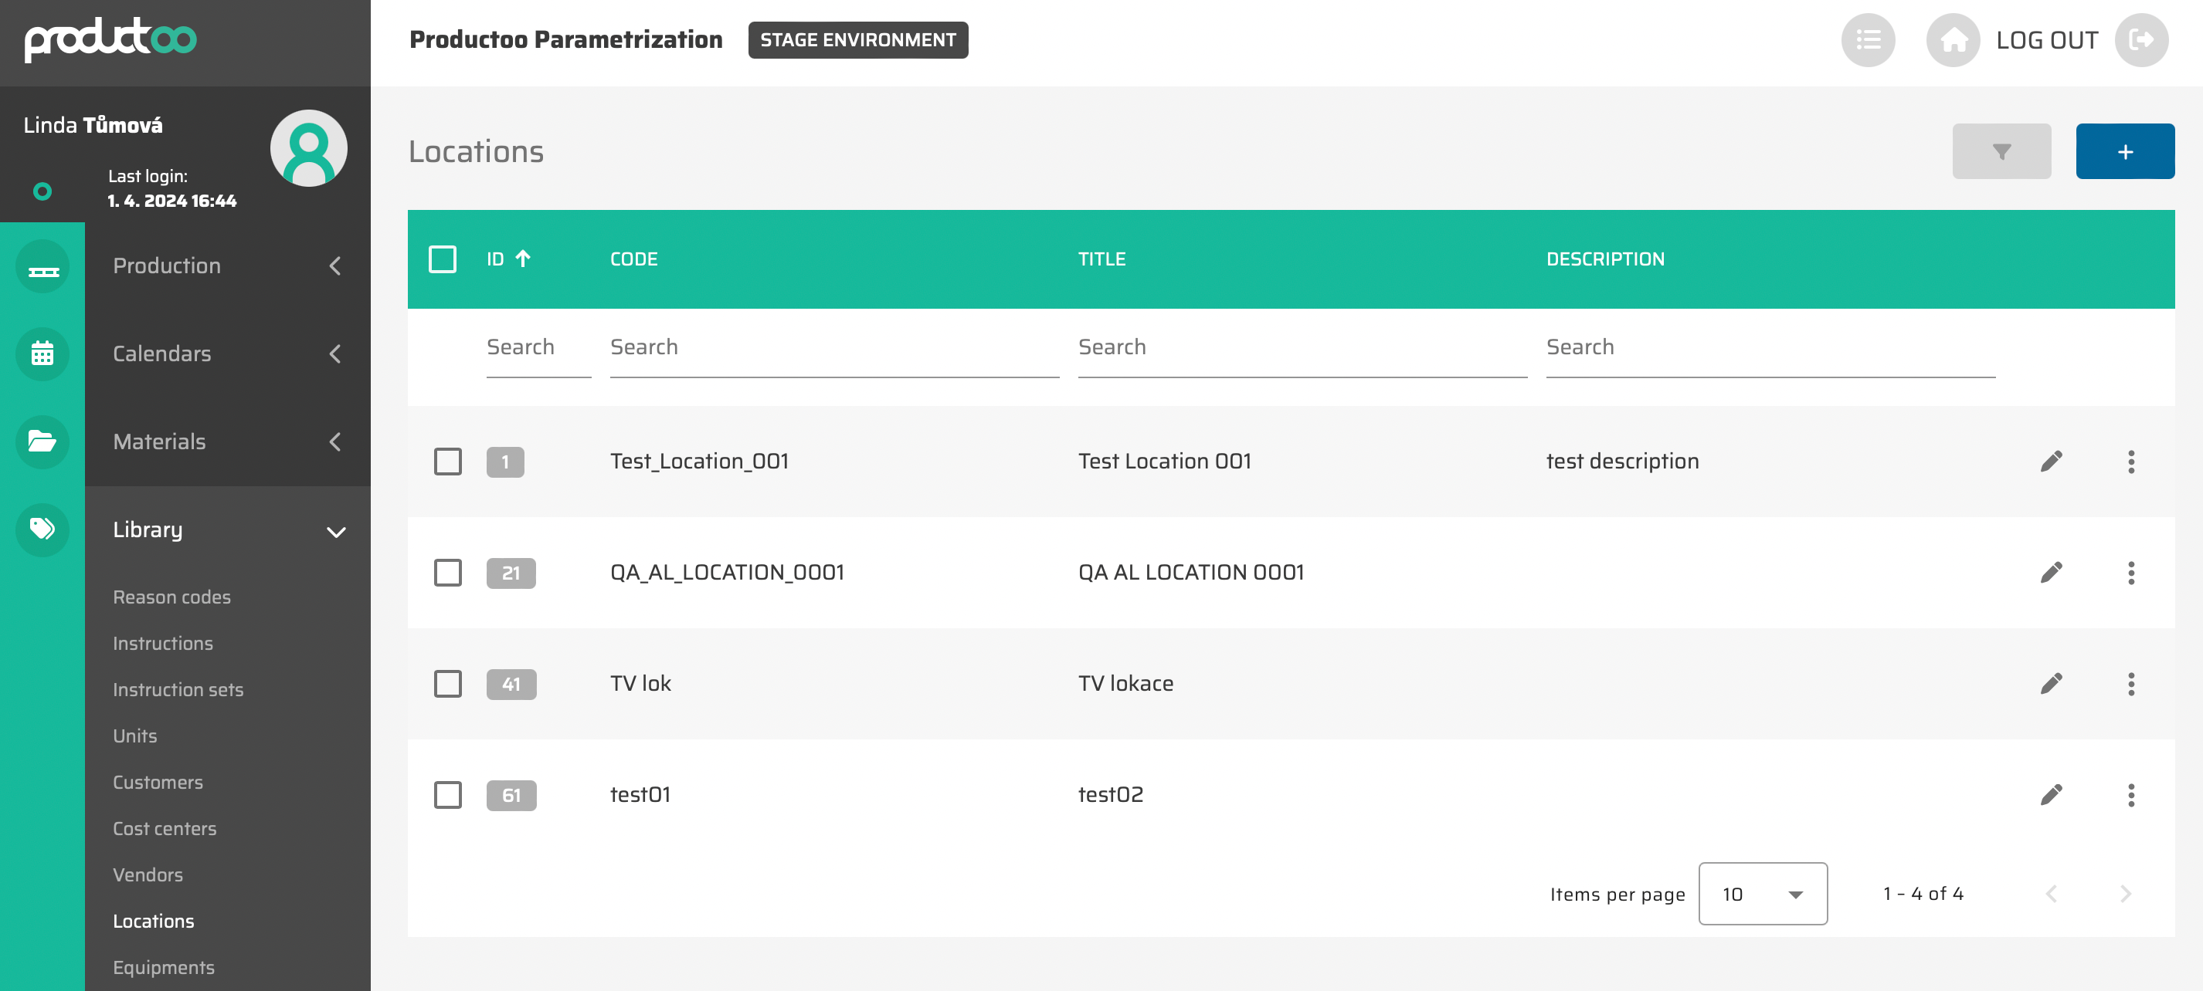Click the LOG OUT text link
This screenshot has width=2203, height=991.
coord(2045,40)
